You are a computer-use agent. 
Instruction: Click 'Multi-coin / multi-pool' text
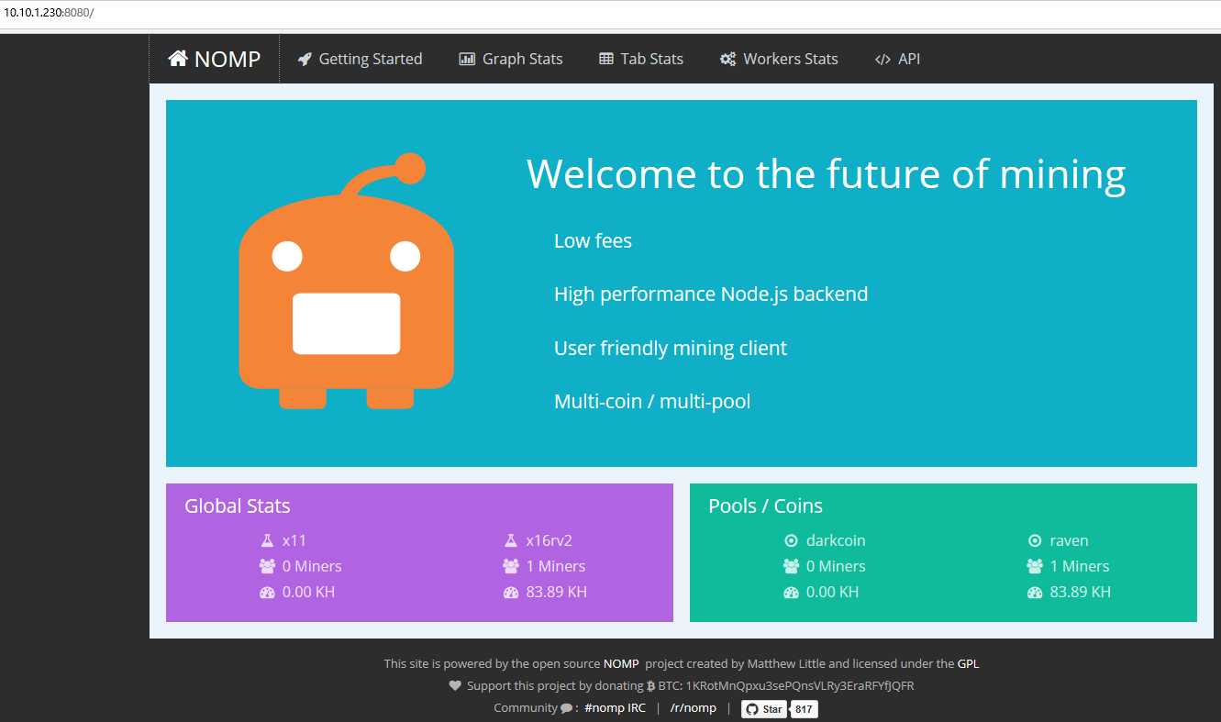click(652, 401)
